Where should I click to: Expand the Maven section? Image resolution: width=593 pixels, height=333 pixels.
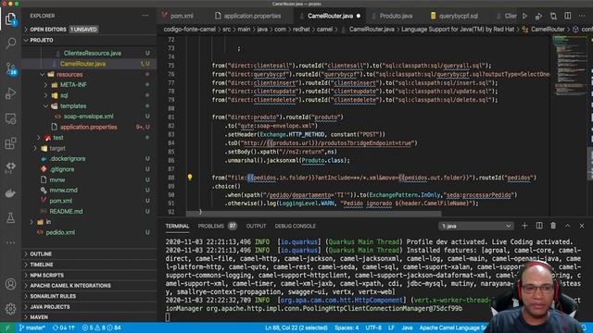[x=89, y=317]
